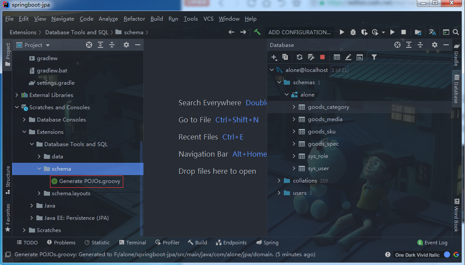Expand the data folder
This screenshot has height=265, width=465.
pos(39,156)
